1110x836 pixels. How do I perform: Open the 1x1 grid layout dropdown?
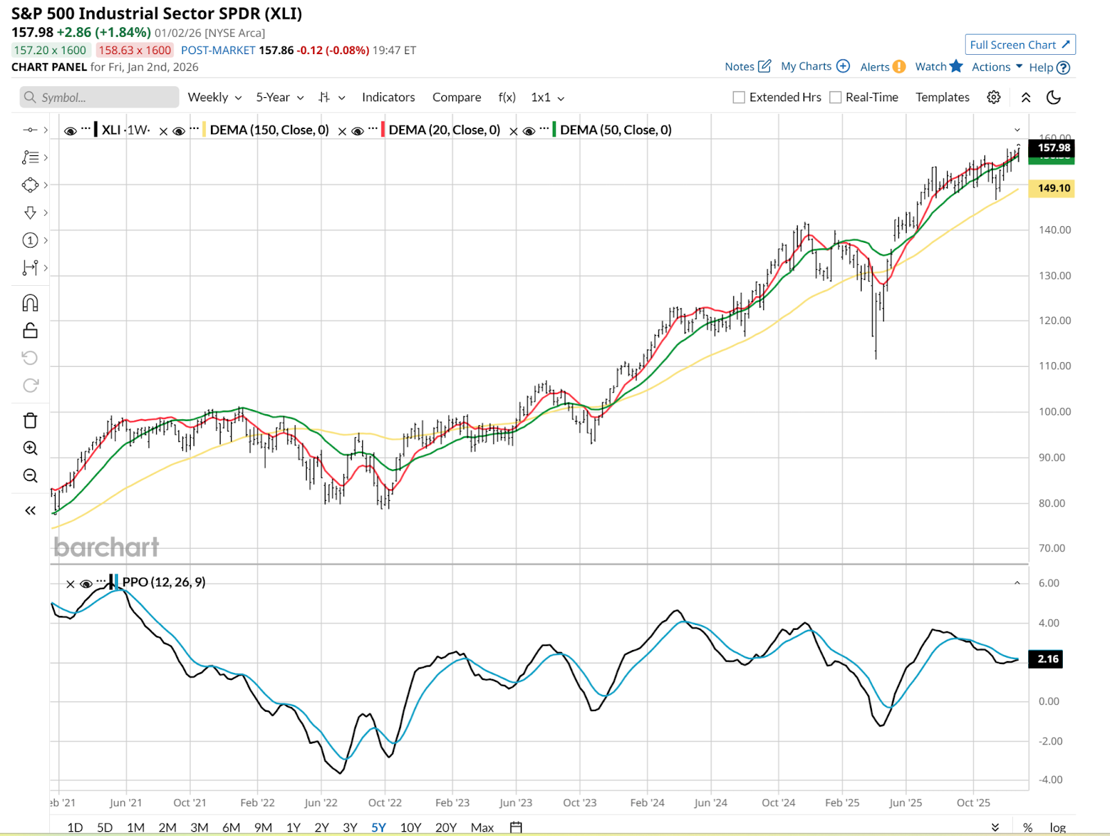pyautogui.click(x=547, y=97)
